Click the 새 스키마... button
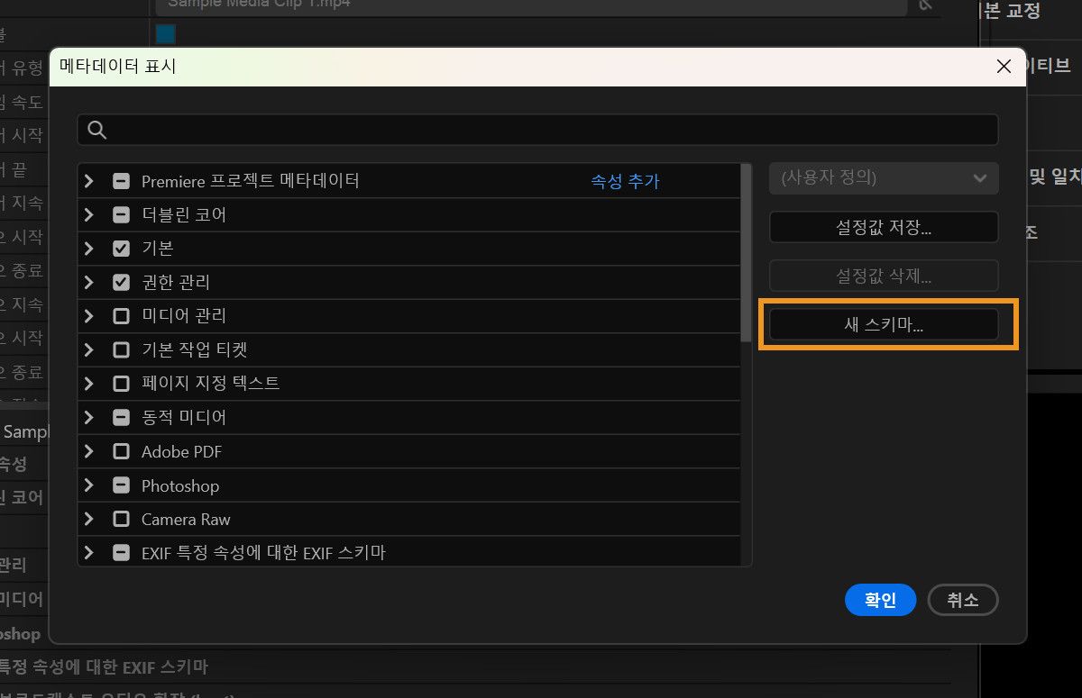 (x=884, y=325)
